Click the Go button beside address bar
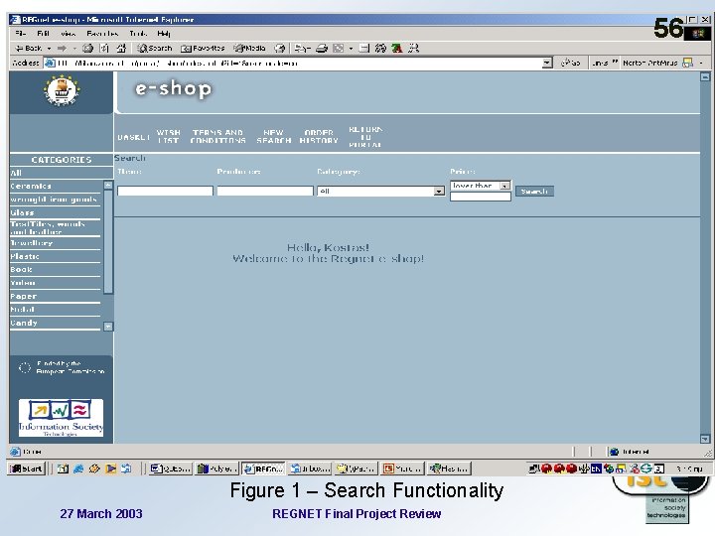This screenshot has height=536, width=715. click(570, 63)
